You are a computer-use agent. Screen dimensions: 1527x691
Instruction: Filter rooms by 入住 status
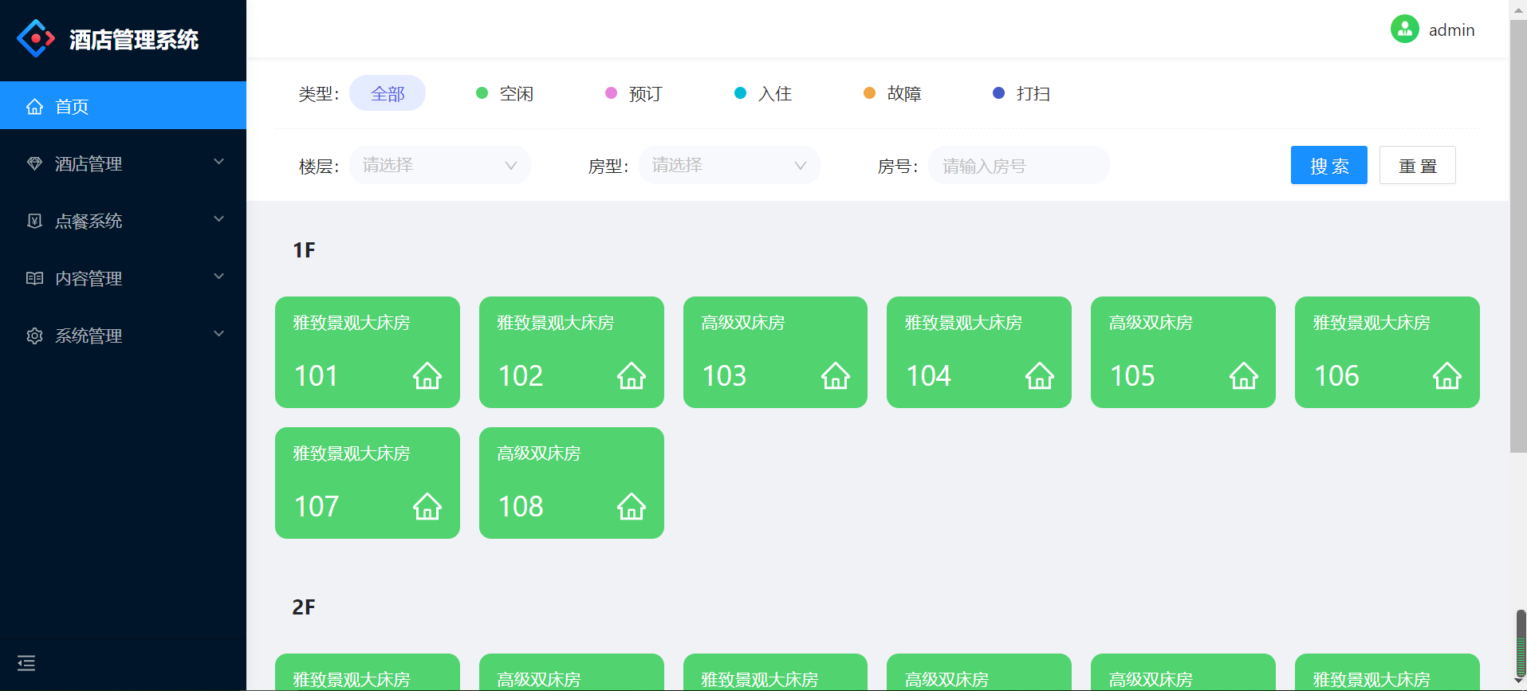[763, 93]
